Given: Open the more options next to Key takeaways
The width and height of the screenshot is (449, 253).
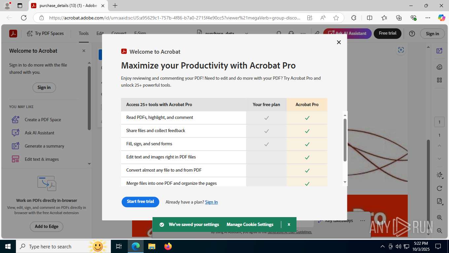Looking at the screenshot, I should 363,221.
